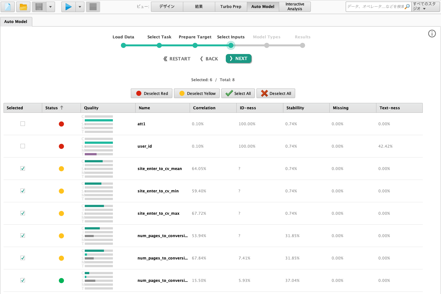
Task: Run the process with the blue play icon
Action: tap(68, 7)
